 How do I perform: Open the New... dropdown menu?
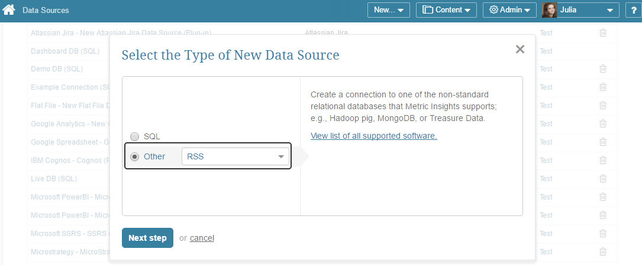click(389, 10)
